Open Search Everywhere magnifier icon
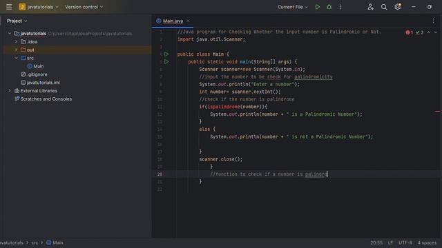Viewport: 442px width, 248px height. point(384,7)
